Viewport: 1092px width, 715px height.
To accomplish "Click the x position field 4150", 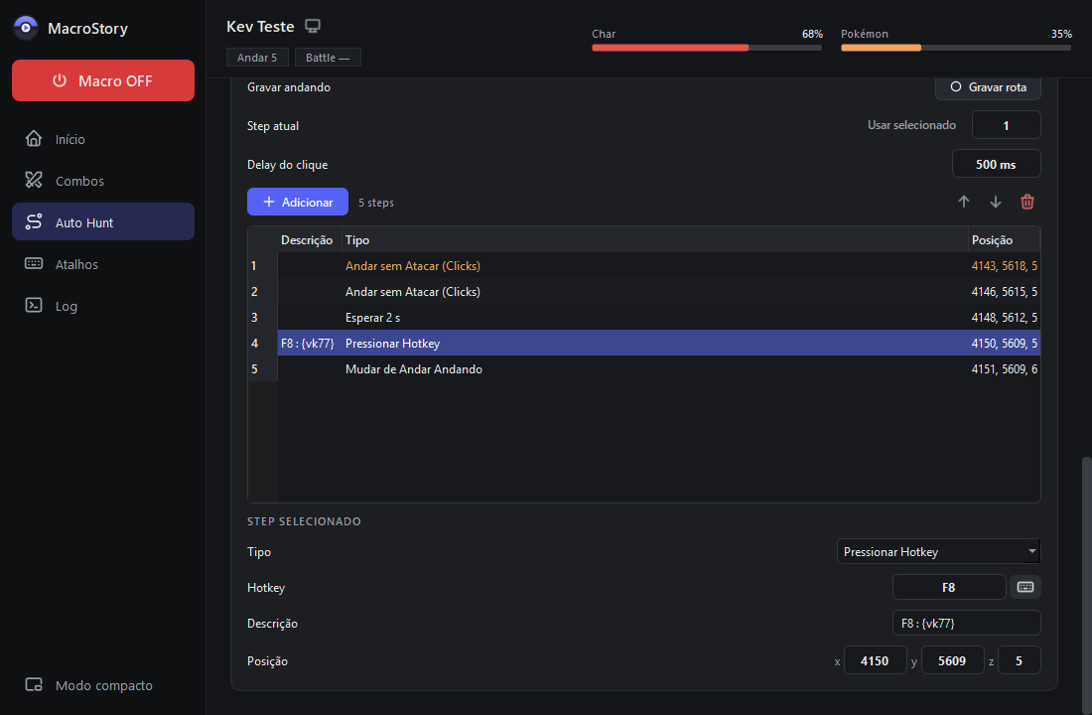I will click(875, 660).
